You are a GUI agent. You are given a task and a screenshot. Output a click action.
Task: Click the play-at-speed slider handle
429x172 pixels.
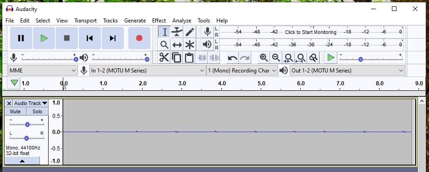click(361, 59)
